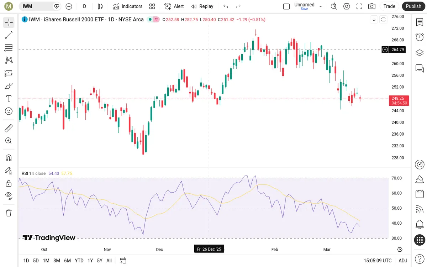Open time axis settings gear

(400, 249)
